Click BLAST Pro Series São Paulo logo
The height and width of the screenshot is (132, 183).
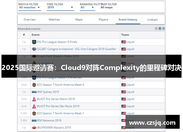34,106
